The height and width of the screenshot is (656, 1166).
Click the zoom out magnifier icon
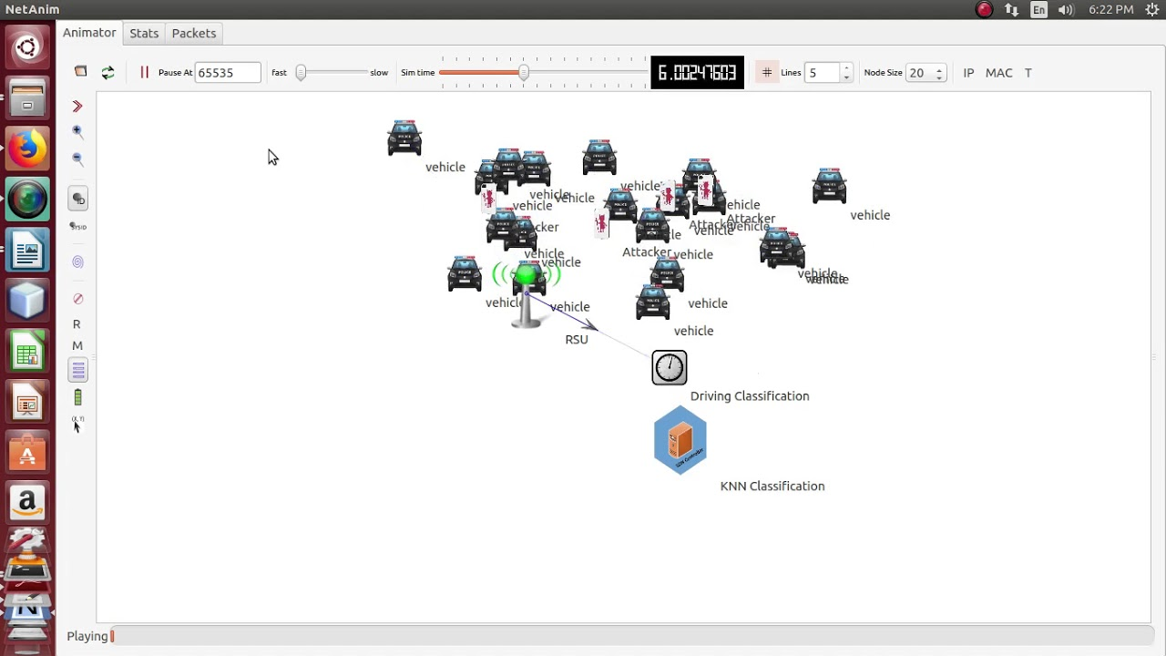click(77, 159)
